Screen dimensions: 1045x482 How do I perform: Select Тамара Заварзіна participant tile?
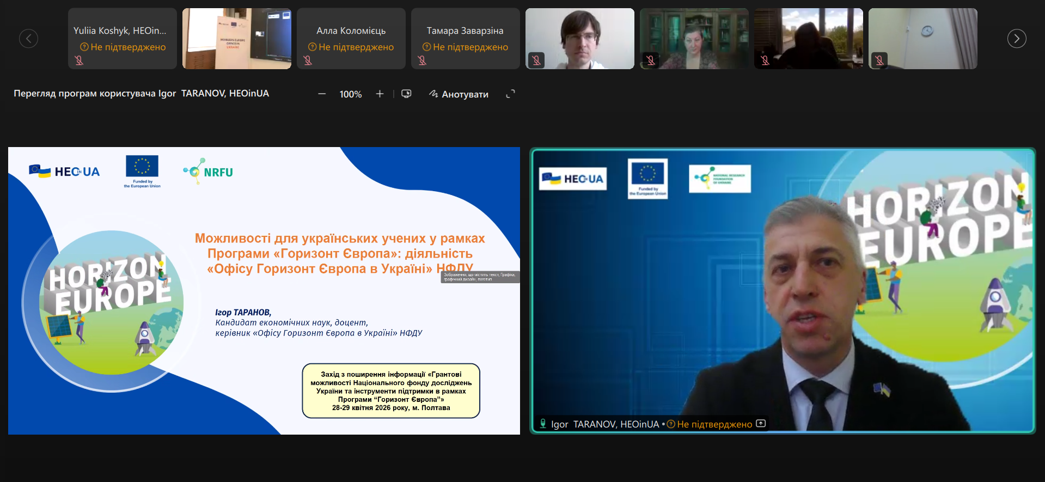pos(465,33)
